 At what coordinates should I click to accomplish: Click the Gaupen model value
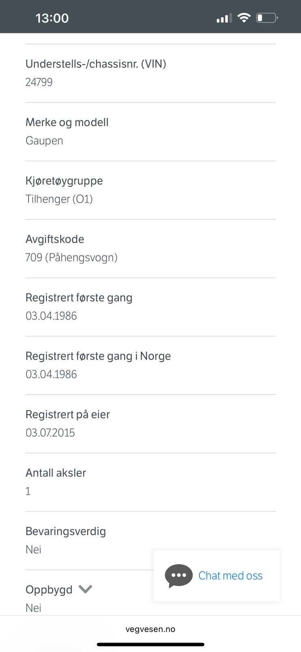pos(44,141)
